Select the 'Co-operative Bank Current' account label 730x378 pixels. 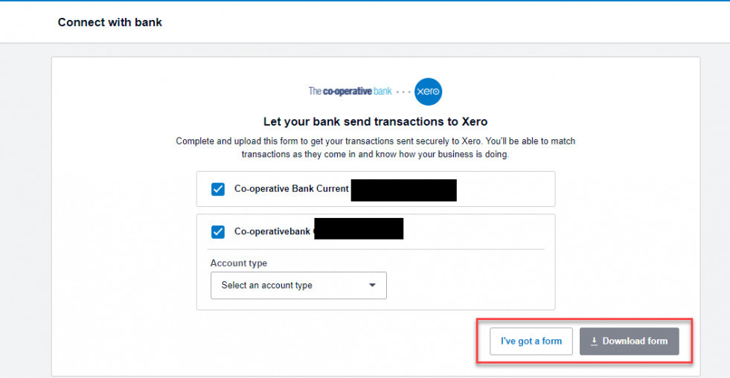coord(292,189)
